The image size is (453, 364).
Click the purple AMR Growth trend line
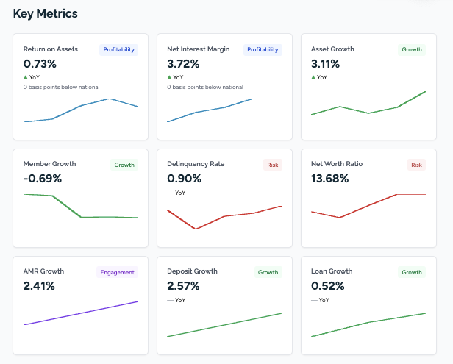(81, 313)
